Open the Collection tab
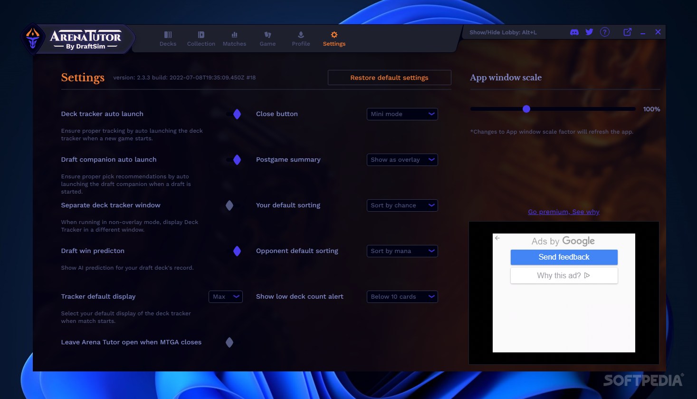Screen dimensions: 697x399 click(x=201, y=39)
